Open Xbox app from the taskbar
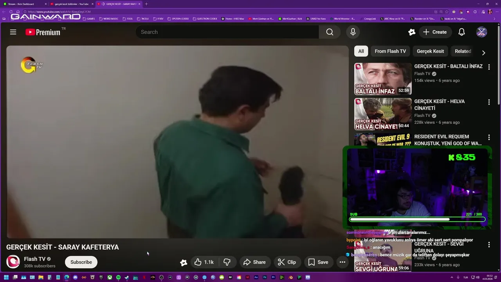The height and width of the screenshot is (282, 501). (x=110, y=277)
